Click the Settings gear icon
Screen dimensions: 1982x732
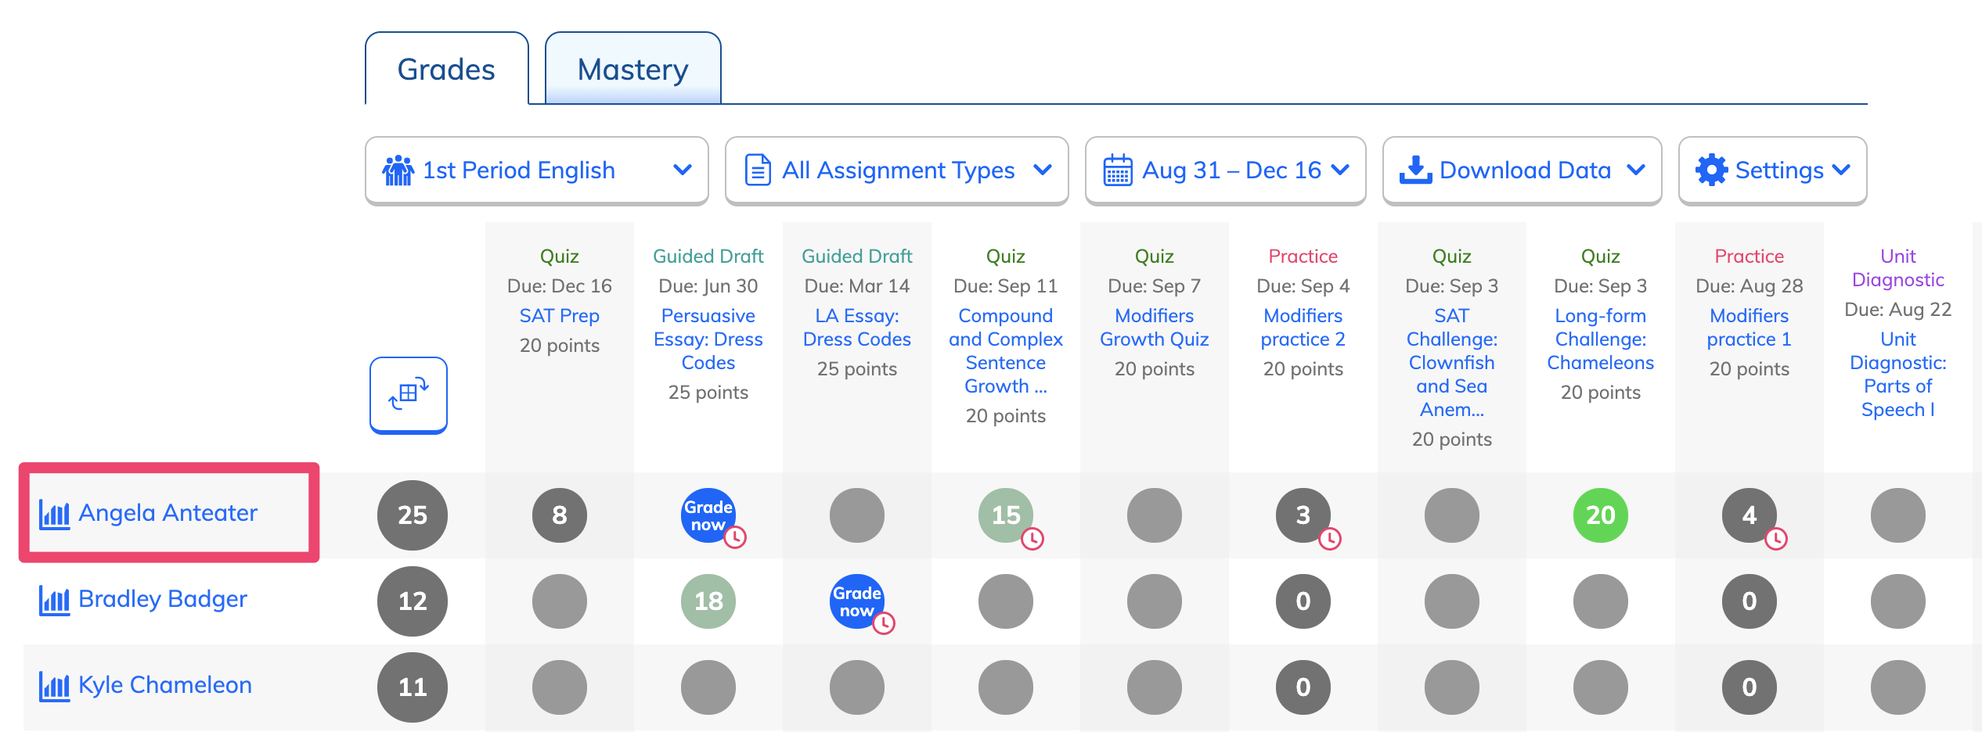1711,170
